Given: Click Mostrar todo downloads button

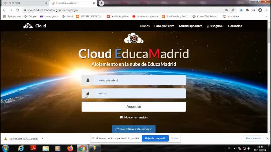Looking at the screenshot, I should [x=253, y=139].
